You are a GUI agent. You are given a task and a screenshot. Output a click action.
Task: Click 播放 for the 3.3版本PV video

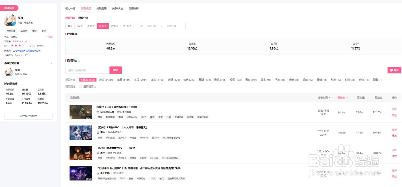point(394,136)
